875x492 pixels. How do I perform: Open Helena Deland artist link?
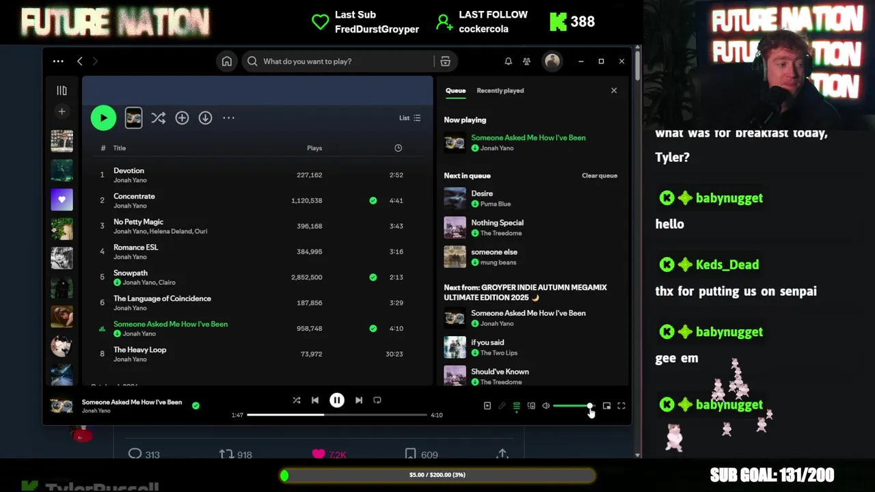[171, 231]
